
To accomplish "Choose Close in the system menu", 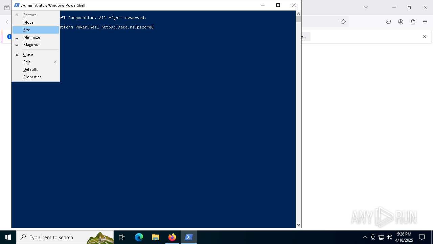I will [x=36, y=55].
